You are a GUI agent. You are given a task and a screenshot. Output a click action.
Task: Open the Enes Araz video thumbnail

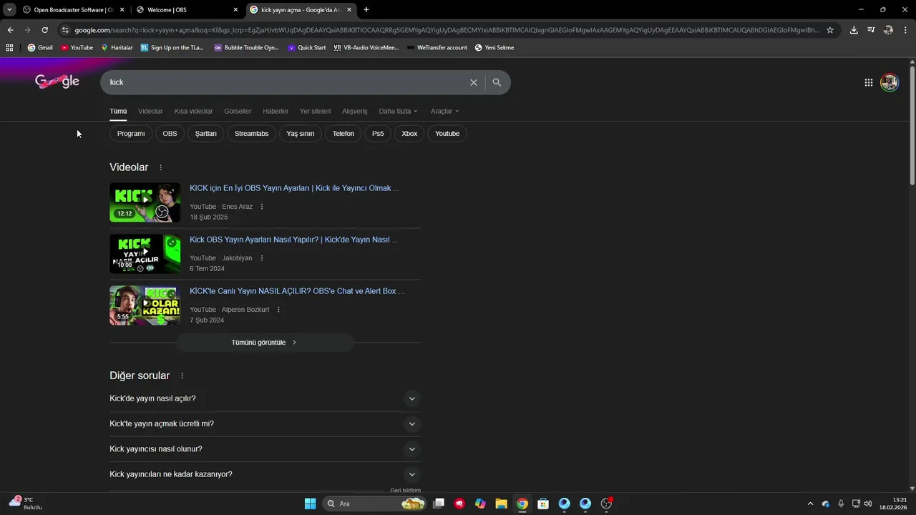[x=145, y=202]
